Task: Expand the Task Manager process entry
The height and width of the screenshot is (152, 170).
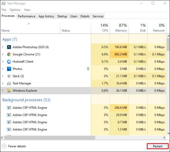Action: tap(3, 83)
